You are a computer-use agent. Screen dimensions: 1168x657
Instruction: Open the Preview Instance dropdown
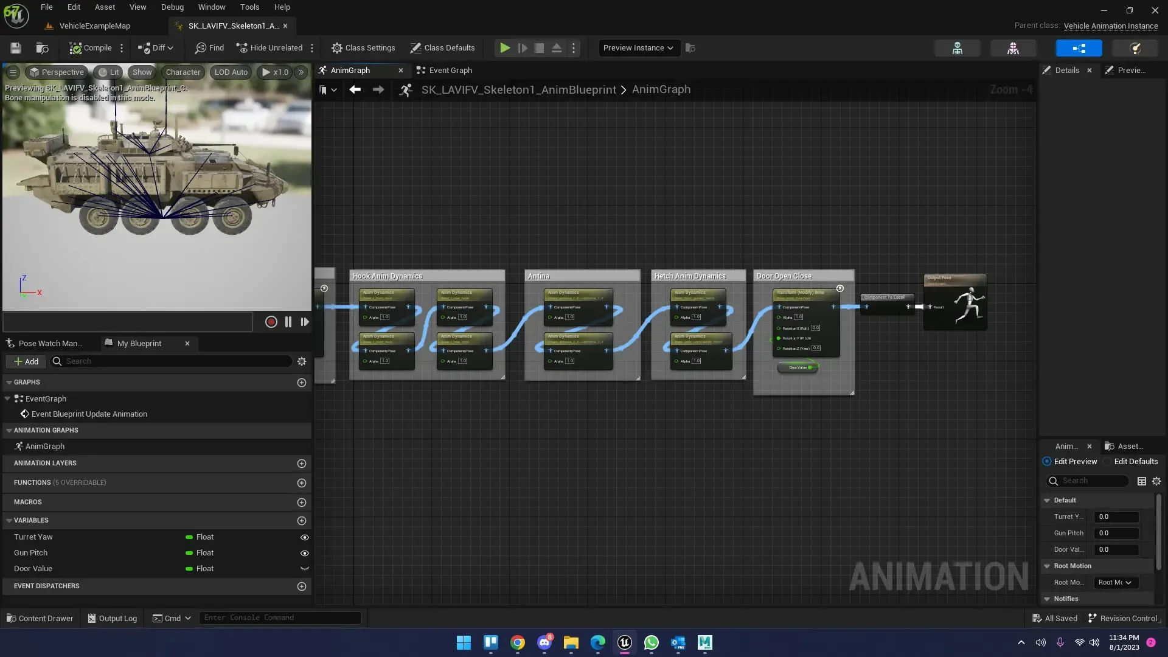coord(638,48)
